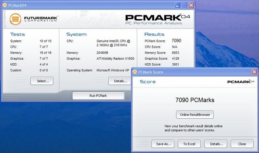Export the score To Excel
This screenshot has width=259, height=153.
coord(189,144)
